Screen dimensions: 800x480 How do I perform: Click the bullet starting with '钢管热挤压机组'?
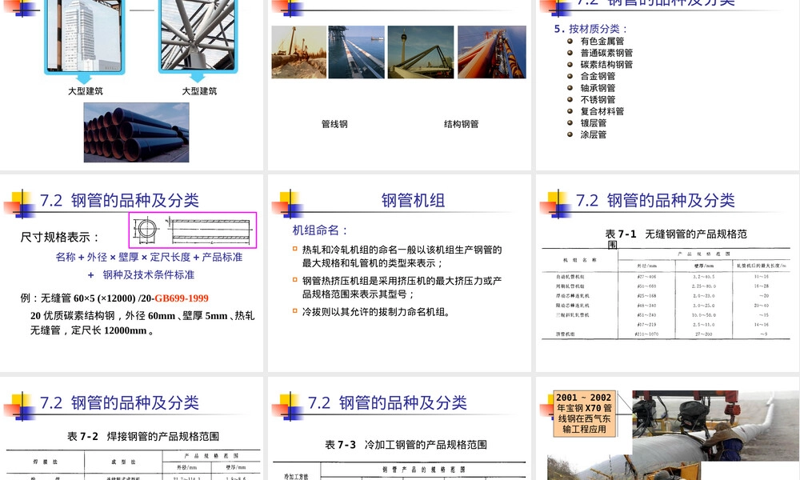click(402, 287)
